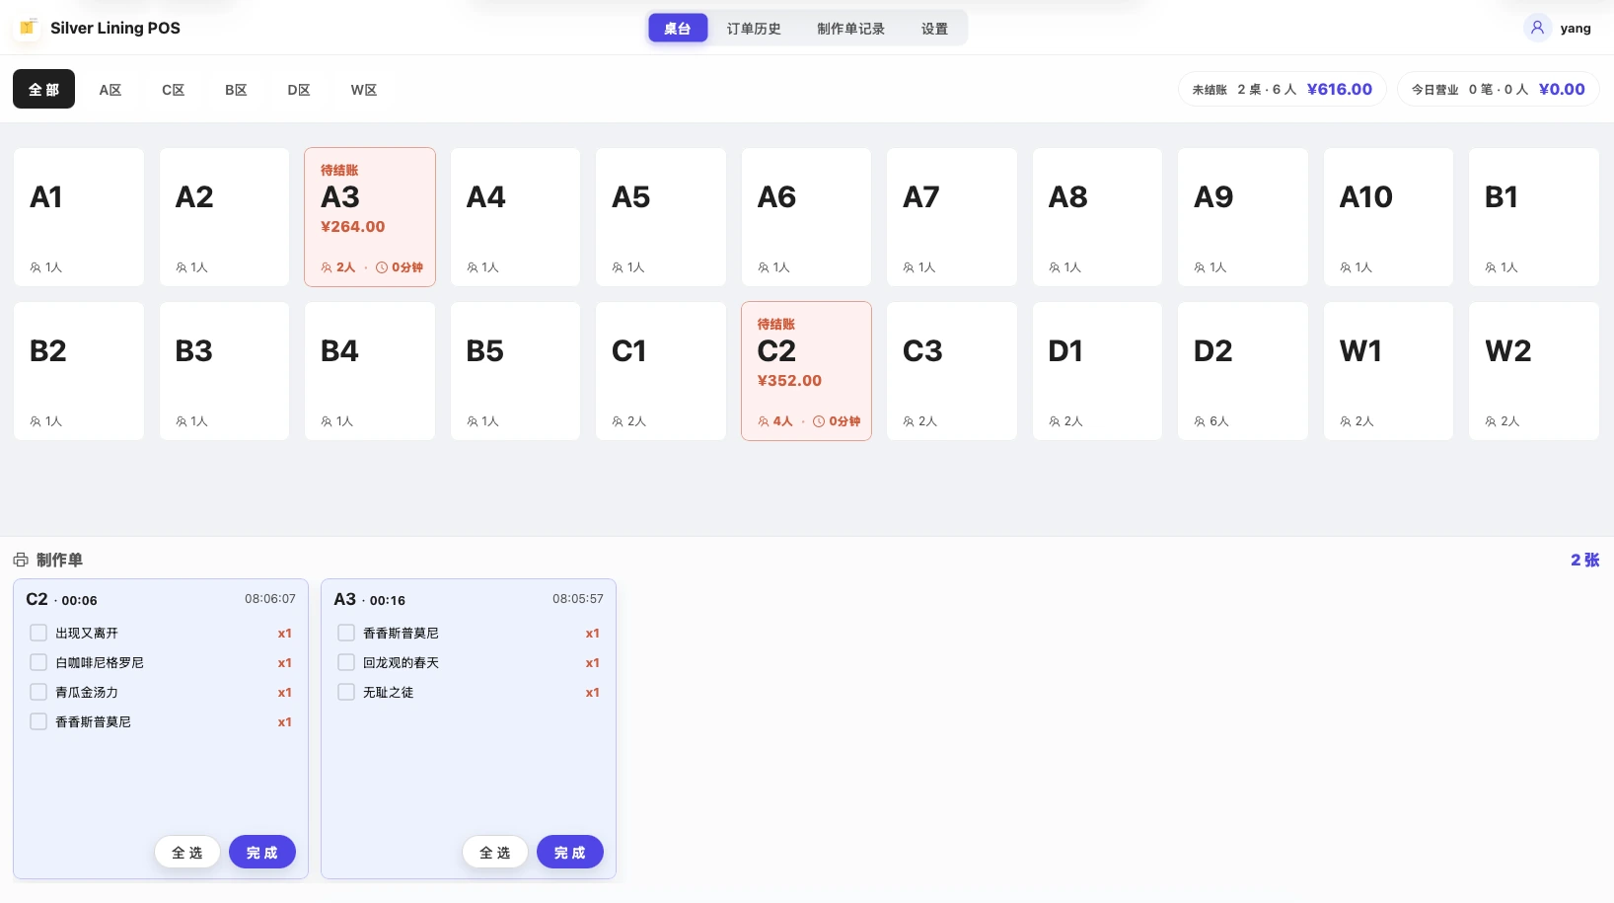Viewport: 1614px width, 903px height.
Task: Click the guest icon on table C2
Action: pos(764,421)
